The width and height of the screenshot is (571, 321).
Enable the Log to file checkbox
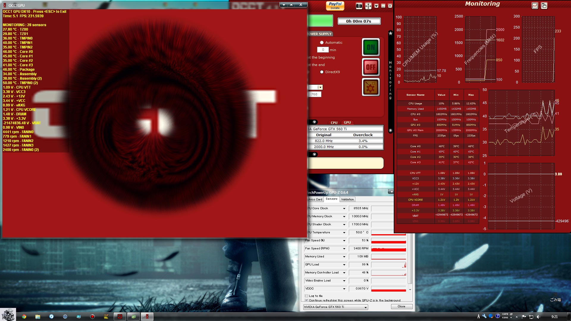(307, 296)
